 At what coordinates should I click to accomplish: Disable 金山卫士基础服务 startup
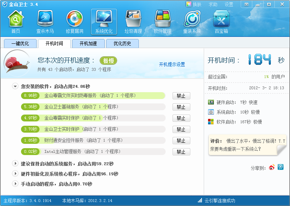click(x=181, y=107)
